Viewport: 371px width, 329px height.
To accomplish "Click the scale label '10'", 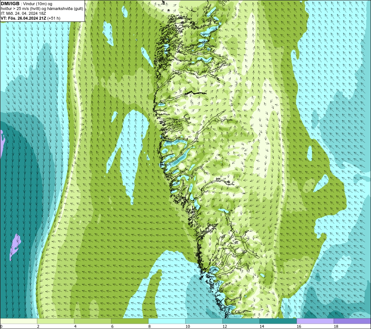I will click(187, 327).
